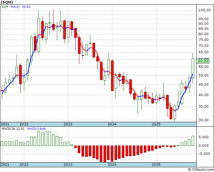Click the current price tag 60.52
The width and height of the screenshot is (214, 172).
tap(203, 61)
